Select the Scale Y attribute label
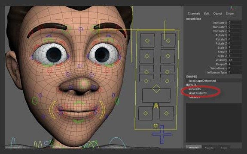Viewport: 247px width, 154px height. coord(222,52)
